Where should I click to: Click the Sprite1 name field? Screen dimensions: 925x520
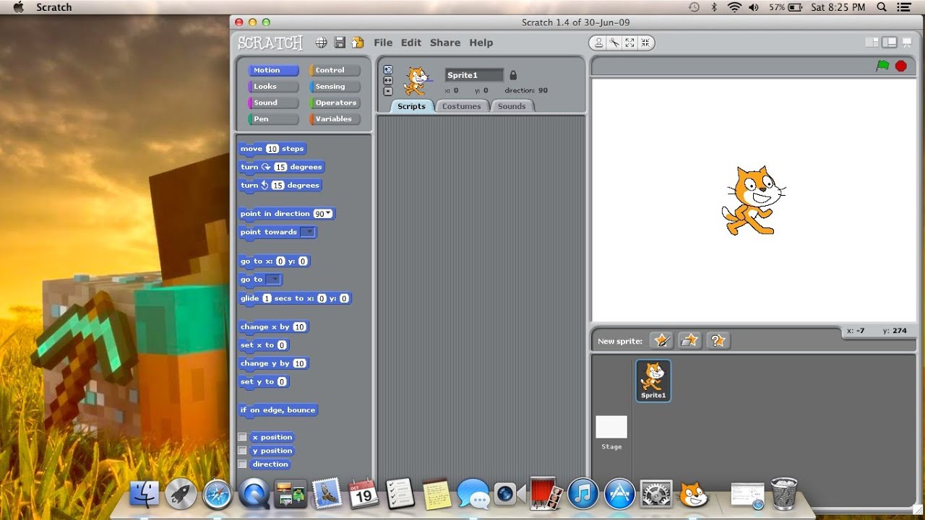(474, 75)
